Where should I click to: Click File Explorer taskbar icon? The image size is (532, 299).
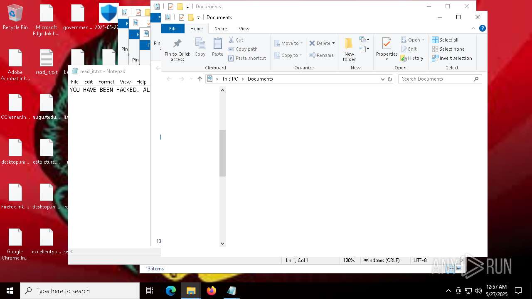[x=191, y=291]
